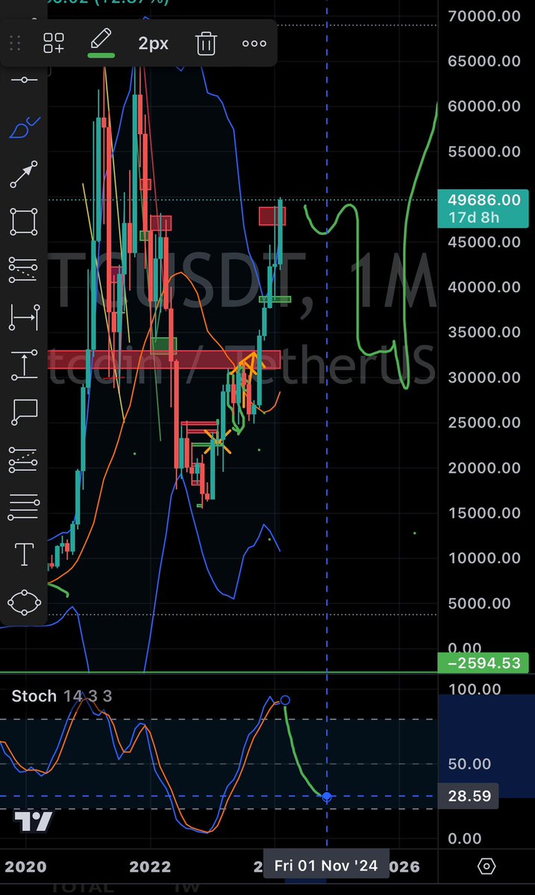Select the Fib retracement tool

tap(24, 269)
